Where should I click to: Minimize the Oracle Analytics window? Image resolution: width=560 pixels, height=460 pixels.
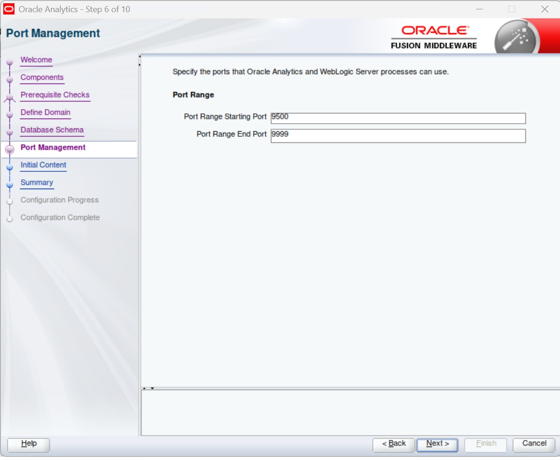coord(479,9)
